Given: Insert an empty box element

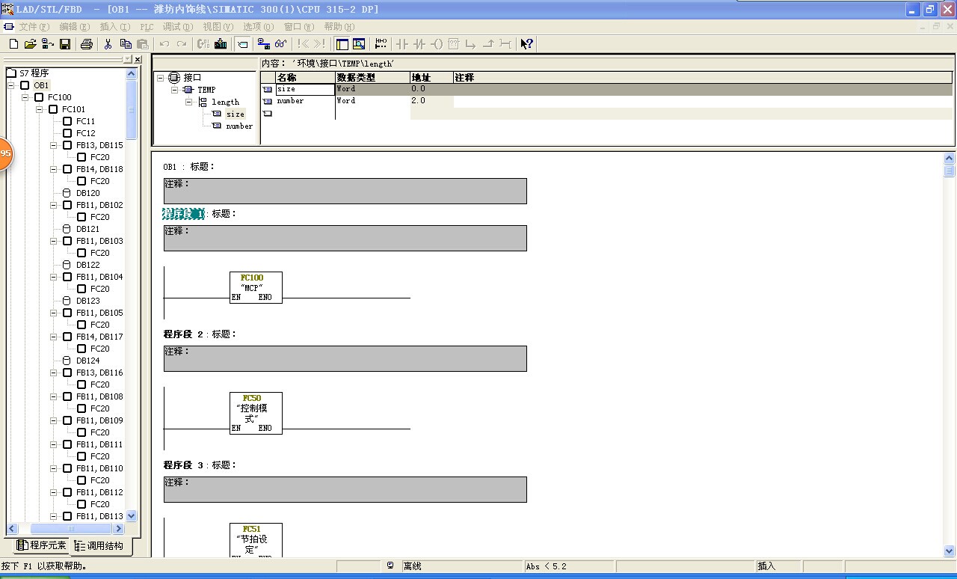Looking at the screenshot, I should (454, 44).
